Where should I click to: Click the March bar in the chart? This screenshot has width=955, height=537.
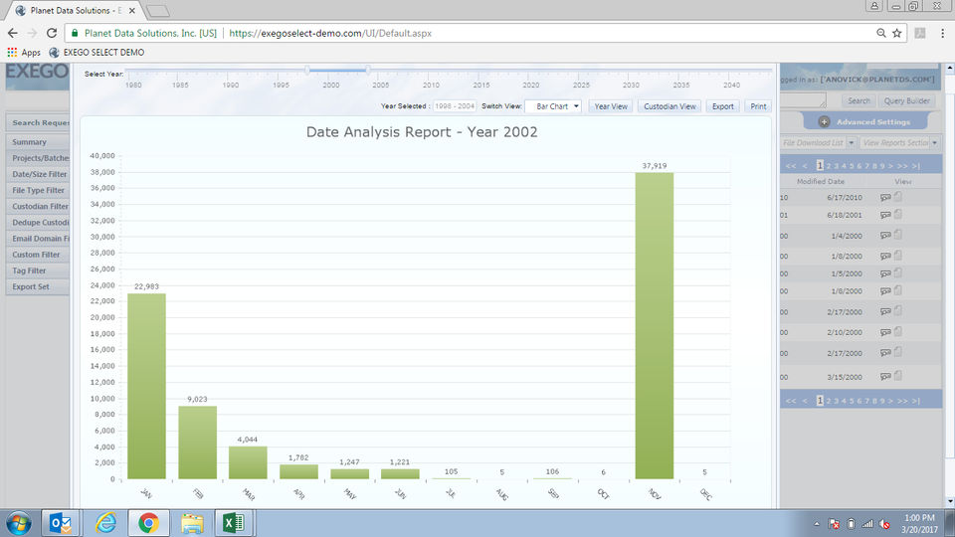(x=248, y=462)
